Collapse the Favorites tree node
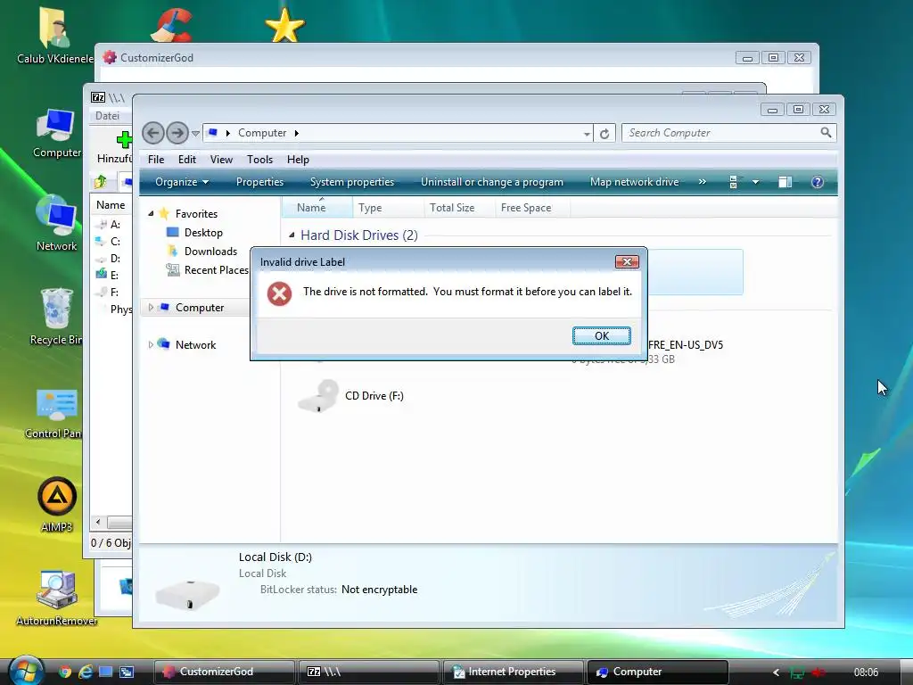913x685 pixels. pos(151,214)
